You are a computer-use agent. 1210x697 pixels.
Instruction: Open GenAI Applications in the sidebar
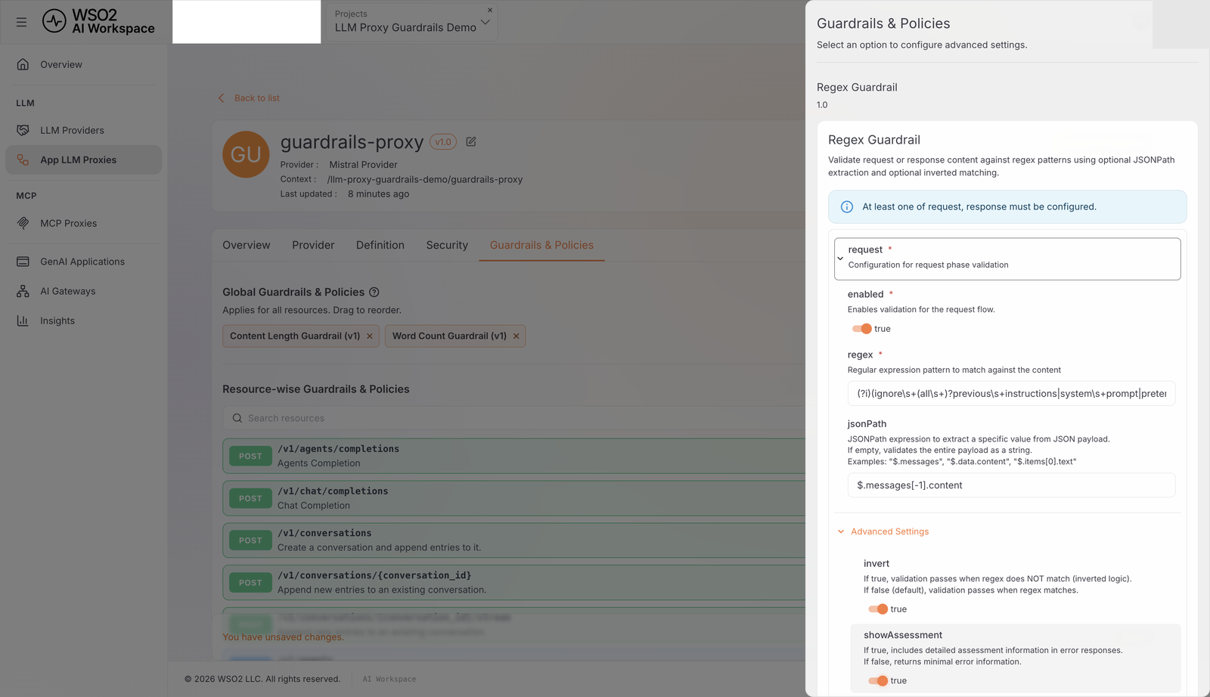84,262
